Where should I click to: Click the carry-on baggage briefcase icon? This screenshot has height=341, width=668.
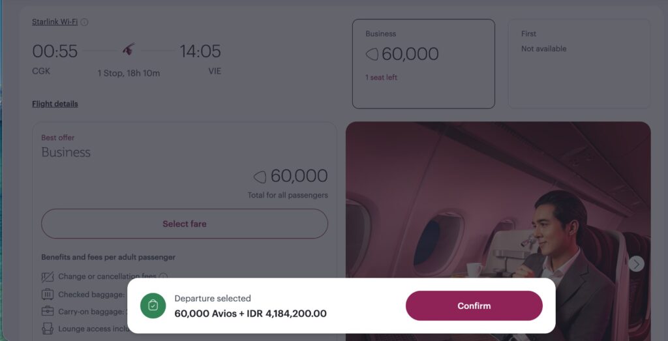(x=47, y=311)
